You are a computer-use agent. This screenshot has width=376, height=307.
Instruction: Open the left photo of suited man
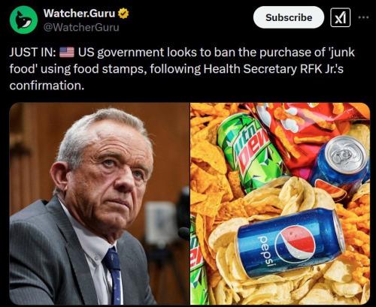[99, 203]
